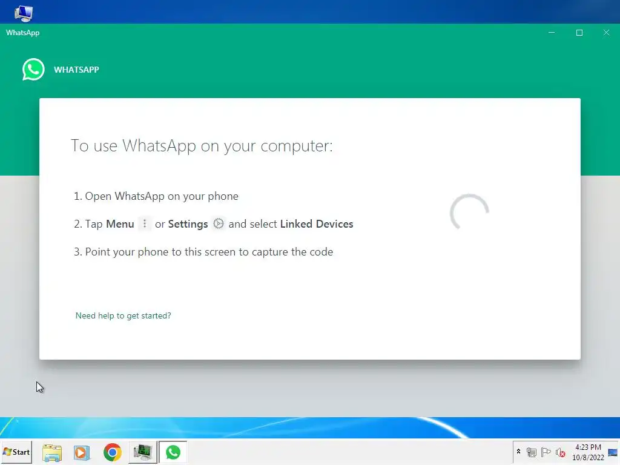This screenshot has width=620, height=465.
Task: Open the Windows Start menu
Action: [x=16, y=452]
